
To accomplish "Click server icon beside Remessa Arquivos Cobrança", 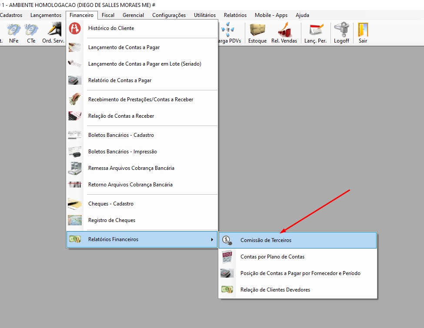I will [x=75, y=168].
